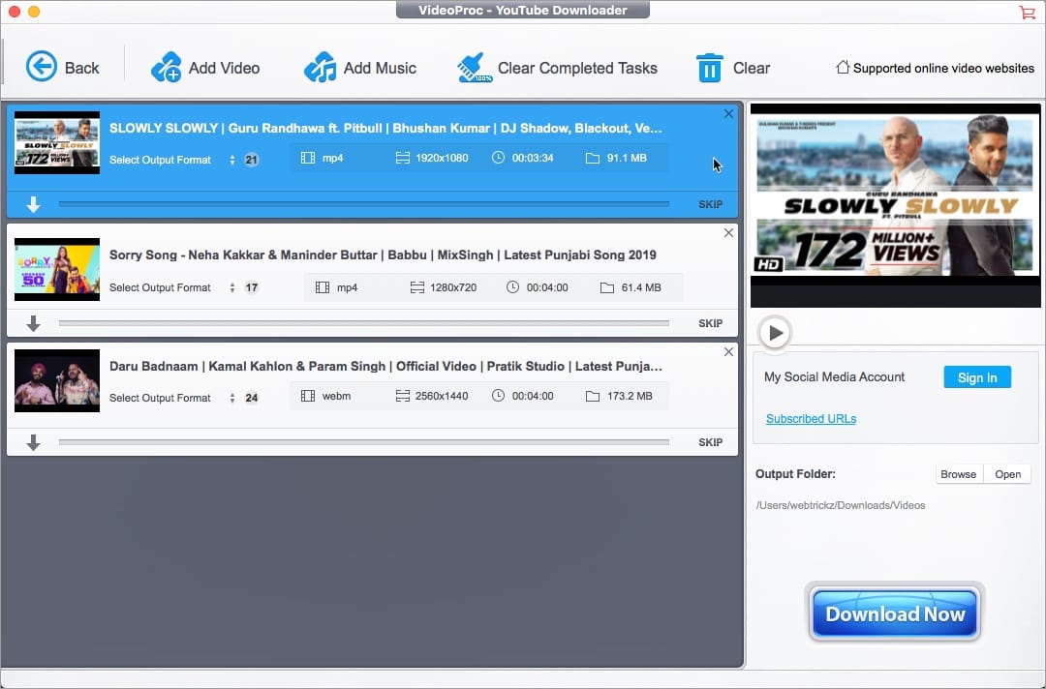Remove the SLOWLY SLOWLY video with its X
The width and height of the screenshot is (1046, 689).
728,114
